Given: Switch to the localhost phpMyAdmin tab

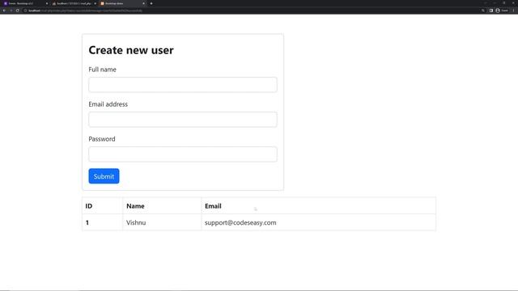Looking at the screenshot, I should pyautogui.click(x=74, y=3).
